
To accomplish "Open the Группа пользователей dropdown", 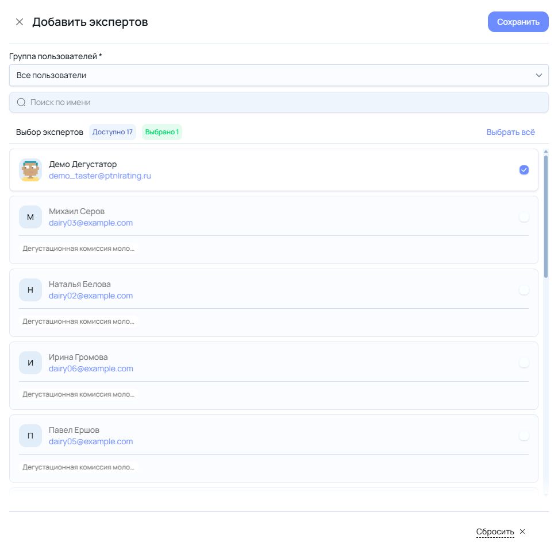I will click(x=279, y=75).
